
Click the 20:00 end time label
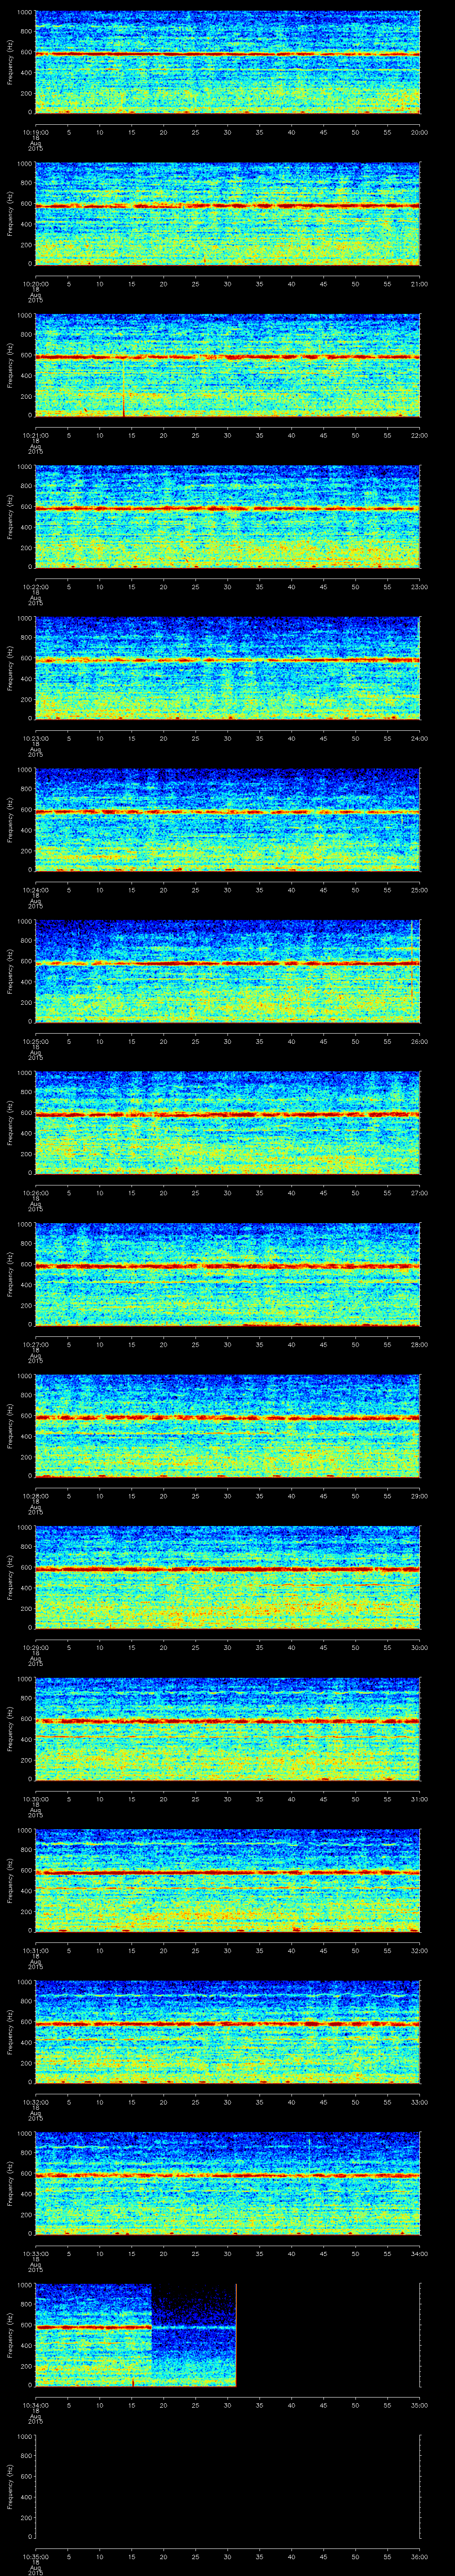(420, 132)
